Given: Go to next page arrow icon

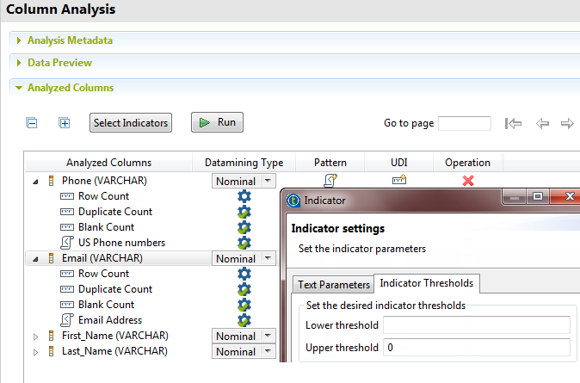Looking at the screenshot, I should tap(567, 123).
